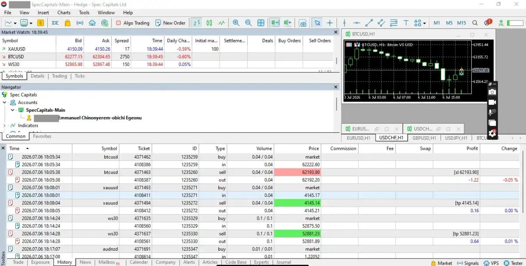526x266 pixels.
Task: Draw a trendline object
Action: (369, 23)
